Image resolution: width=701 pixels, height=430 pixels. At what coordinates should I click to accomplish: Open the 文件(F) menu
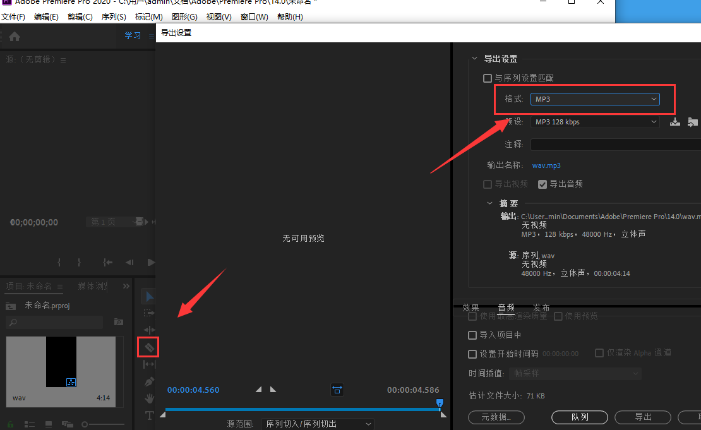[13, 17]
